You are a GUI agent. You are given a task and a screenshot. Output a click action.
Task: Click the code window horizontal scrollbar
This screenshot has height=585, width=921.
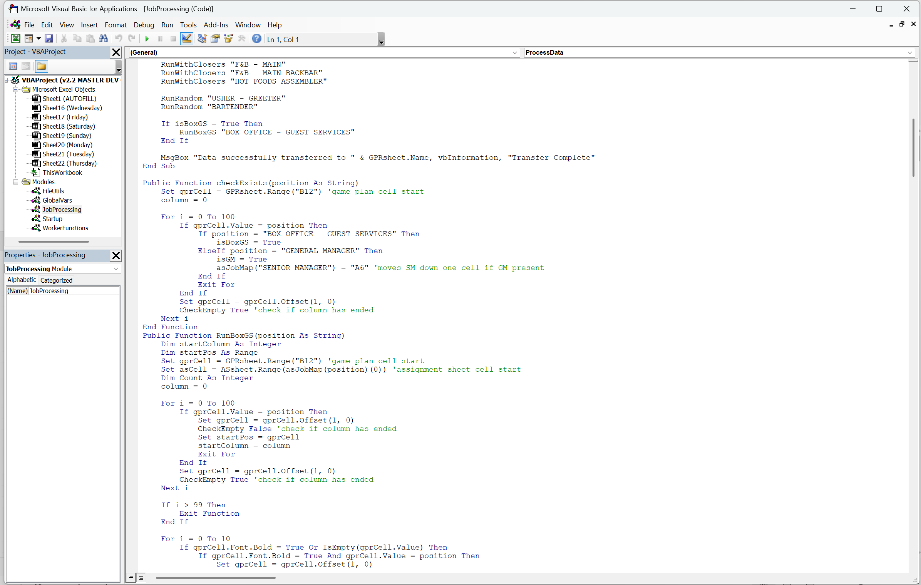coord(216,577)
